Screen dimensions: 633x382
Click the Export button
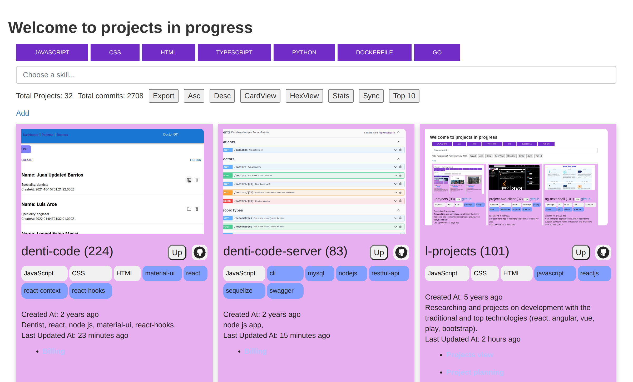coord(164,96)
